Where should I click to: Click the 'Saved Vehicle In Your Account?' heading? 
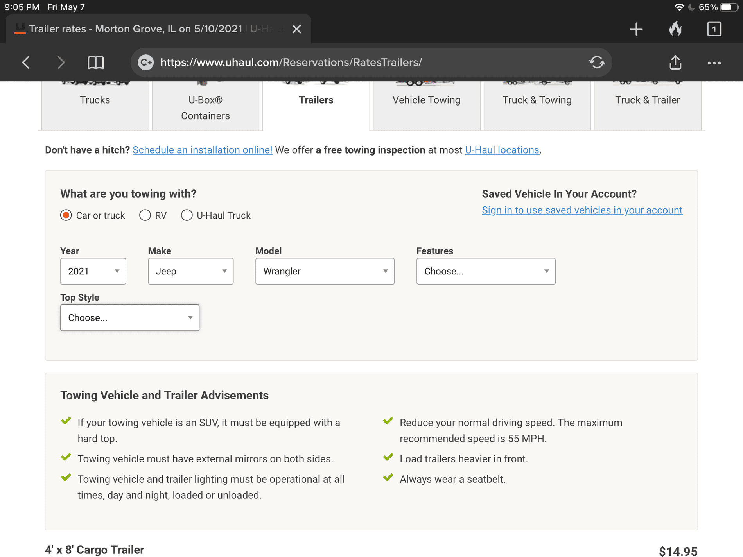(559, 194)
